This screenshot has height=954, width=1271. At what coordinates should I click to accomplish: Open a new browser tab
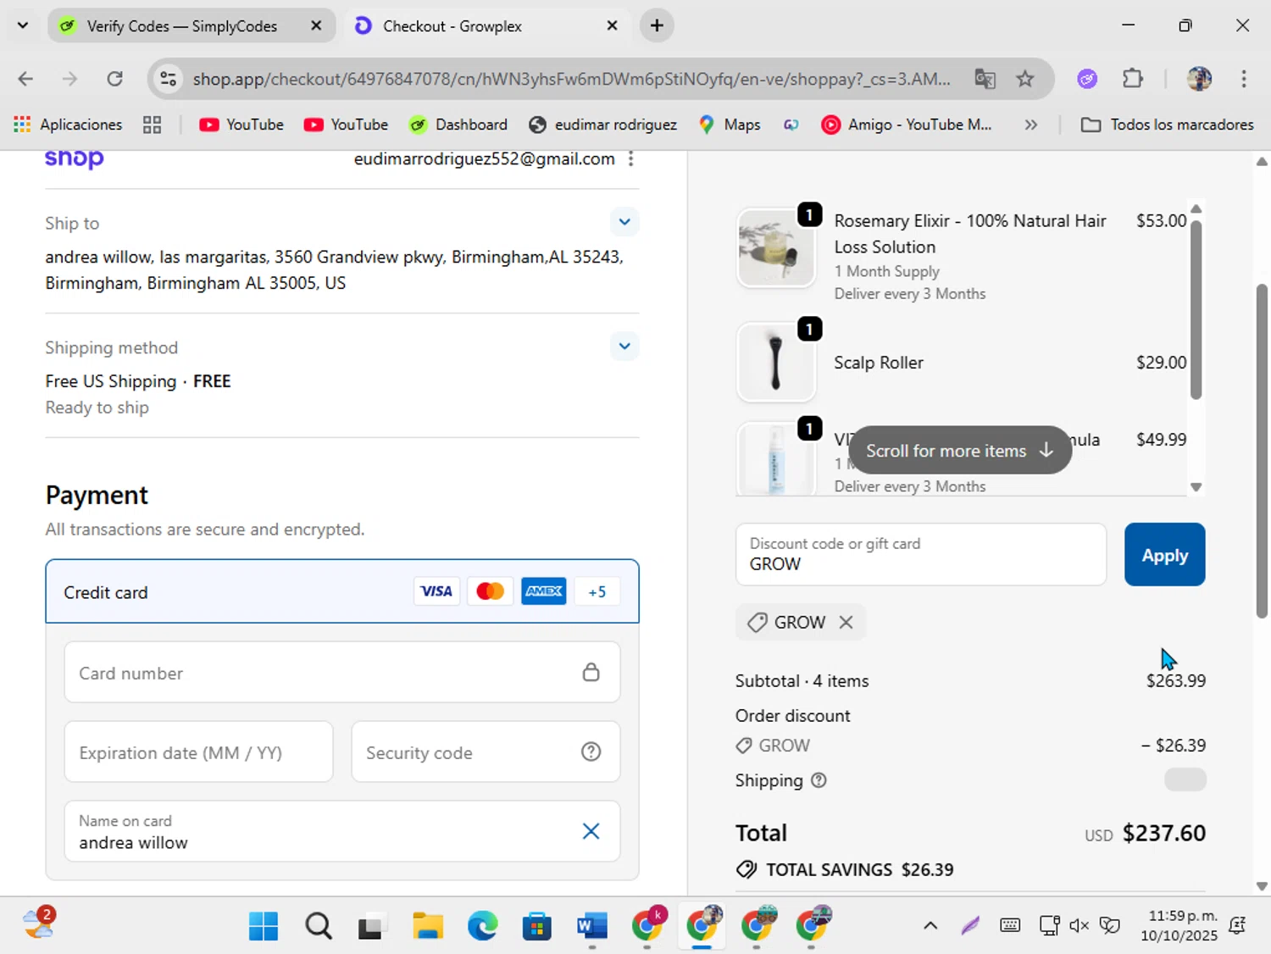[x=657, y=26]
